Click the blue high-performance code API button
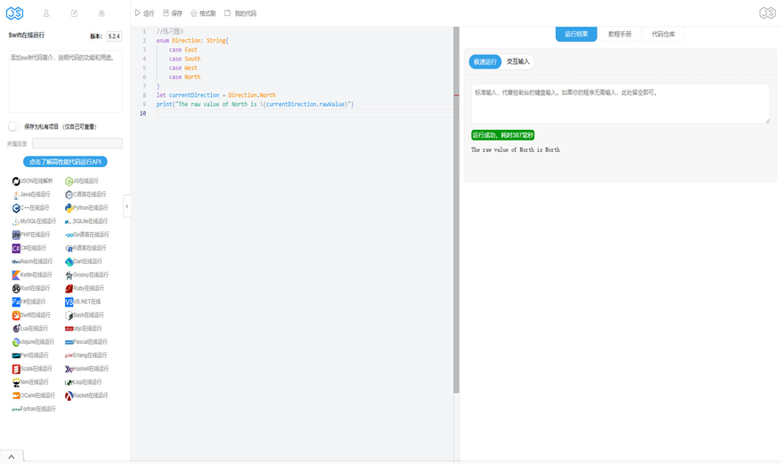 pos(65,162)
